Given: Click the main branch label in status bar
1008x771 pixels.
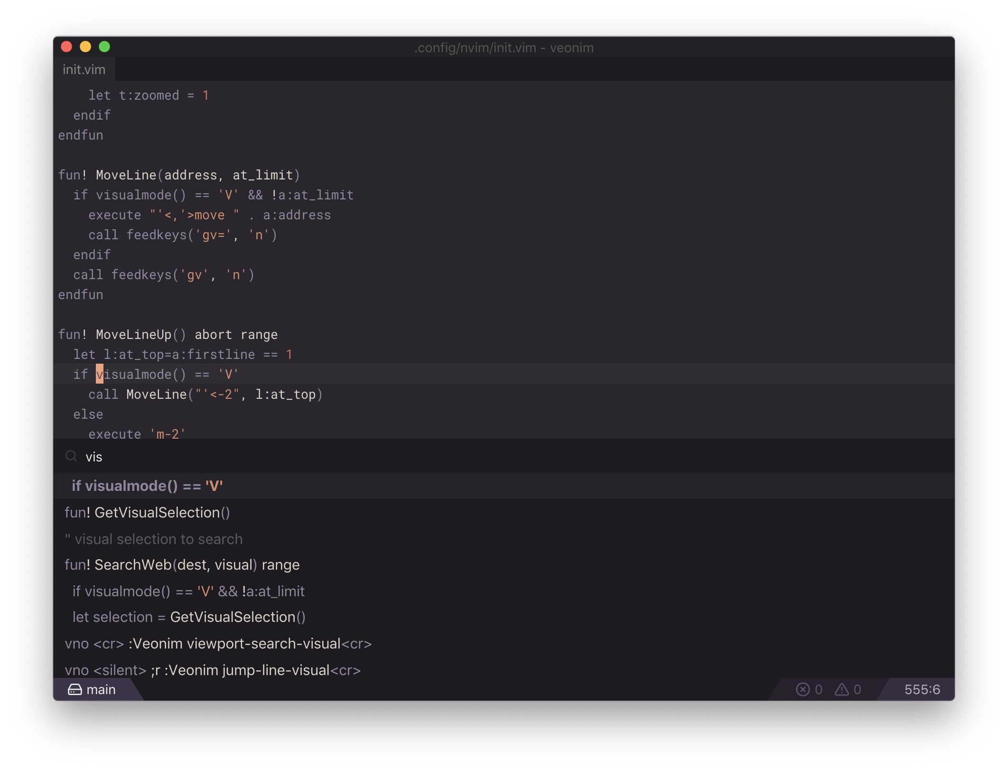Looking at the screenshot, I should [x=101, y=689].
